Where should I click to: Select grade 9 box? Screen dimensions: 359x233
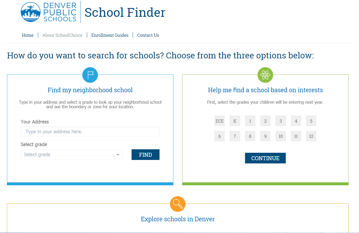pos(265,136)
